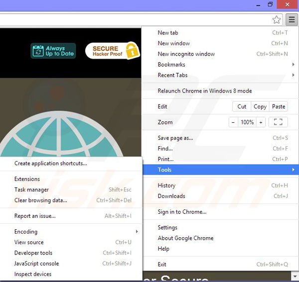Choose Clear browsing data...
Image resolution: width=299 pixels, height=282 pixels.
pyautogui.click(x=71, y=200)
